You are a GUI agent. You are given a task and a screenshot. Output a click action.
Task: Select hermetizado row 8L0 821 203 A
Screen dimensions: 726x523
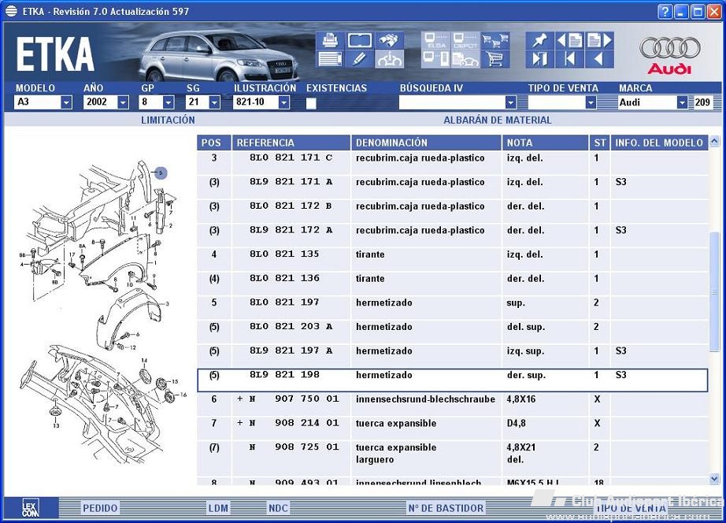click(452, 332)
